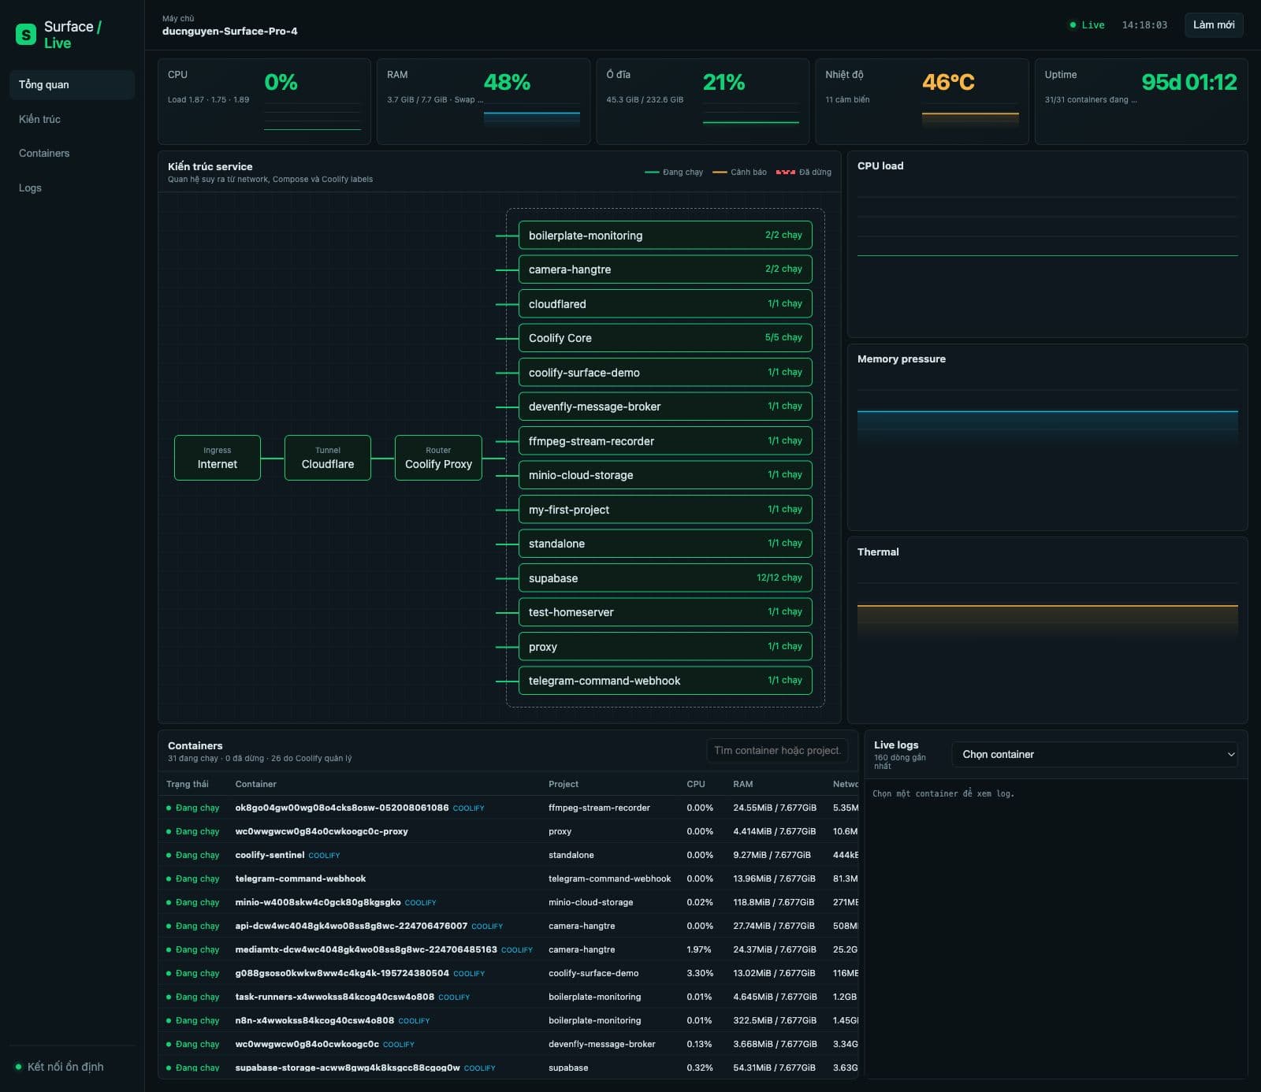Select the minio-cloud-storage service node
1261x1092 pixels.
(665, 475)
